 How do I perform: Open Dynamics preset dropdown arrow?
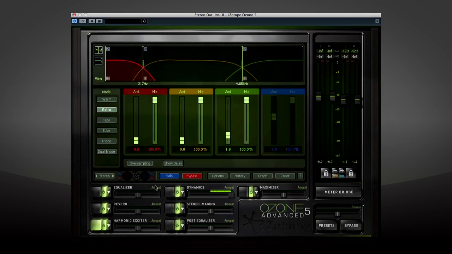pyautogui.click(x=183, y=192)
